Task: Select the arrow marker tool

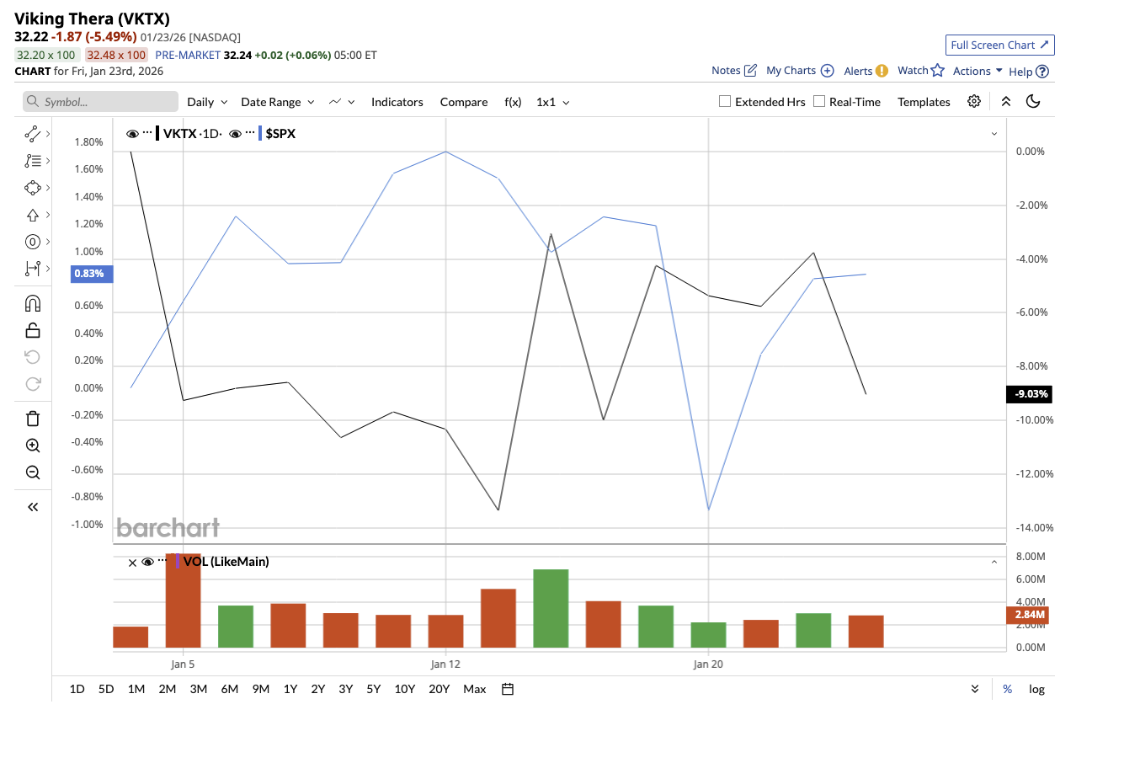Action: [x=33, y=215]
